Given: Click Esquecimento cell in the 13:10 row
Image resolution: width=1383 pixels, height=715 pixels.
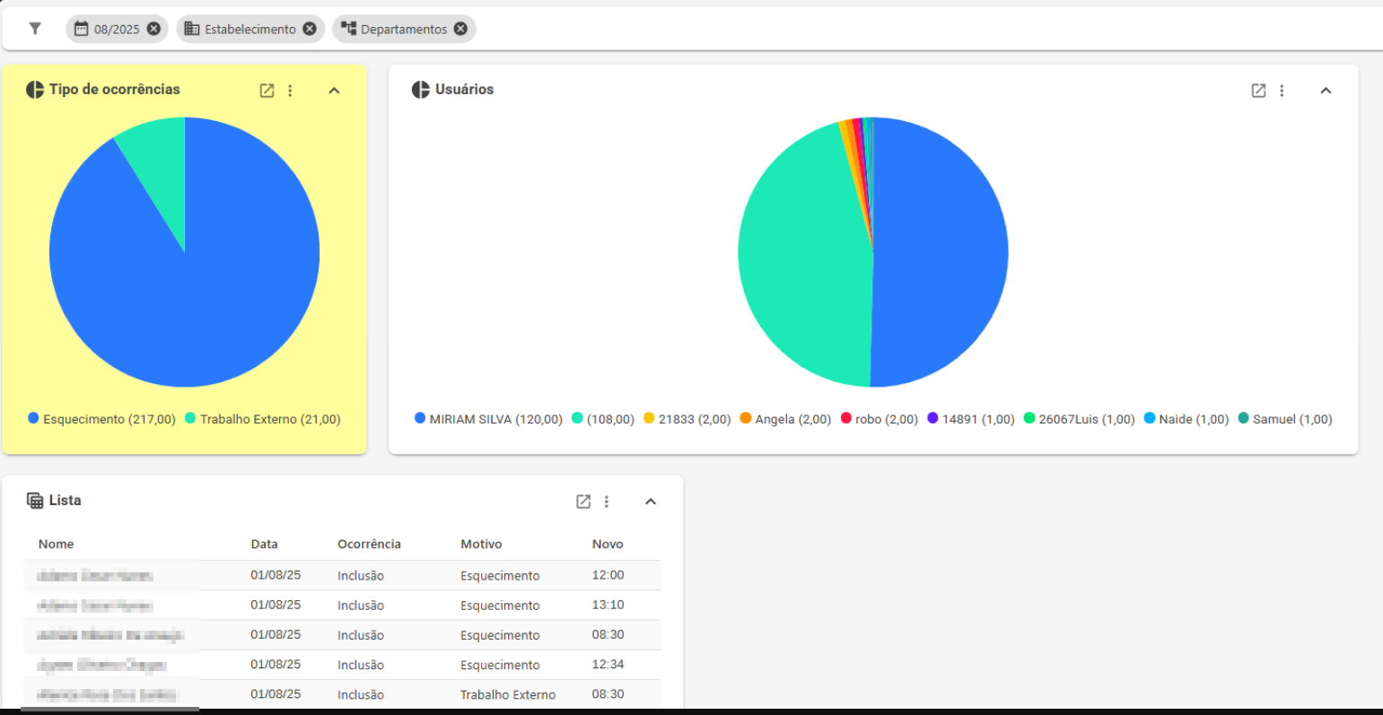Looking at the screenshot, I should pos(500,606).
